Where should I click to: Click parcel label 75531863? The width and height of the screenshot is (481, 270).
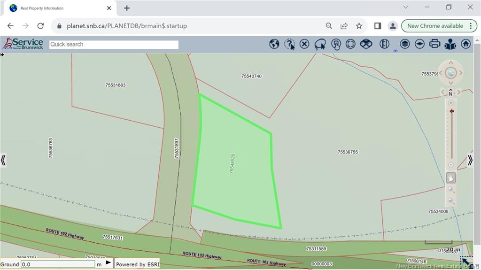pos(116,85)
